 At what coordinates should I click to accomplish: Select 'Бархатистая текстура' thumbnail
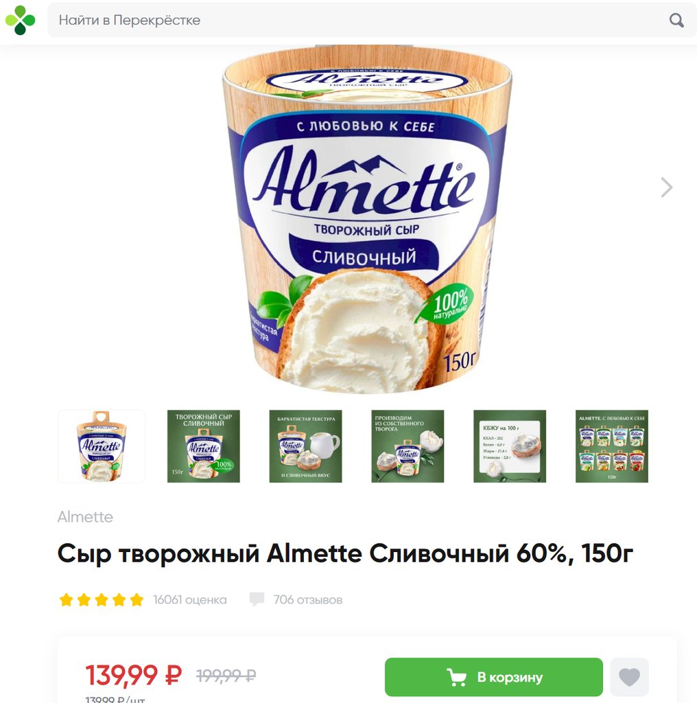(305, 446)
